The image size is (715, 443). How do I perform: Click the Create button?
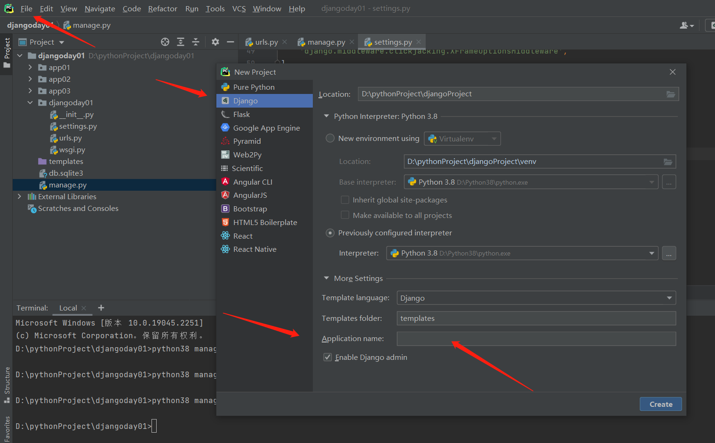coord(660,404)
